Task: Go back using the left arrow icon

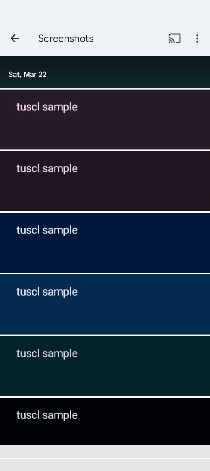Action: pos(15,38)
